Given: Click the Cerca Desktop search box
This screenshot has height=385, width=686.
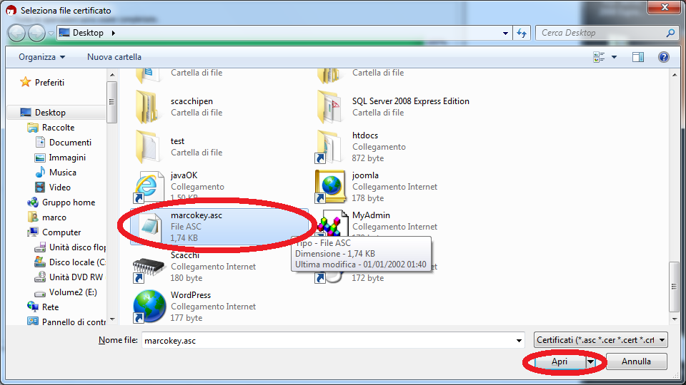Looking at the screenshot, I should [x=600, y=33].
